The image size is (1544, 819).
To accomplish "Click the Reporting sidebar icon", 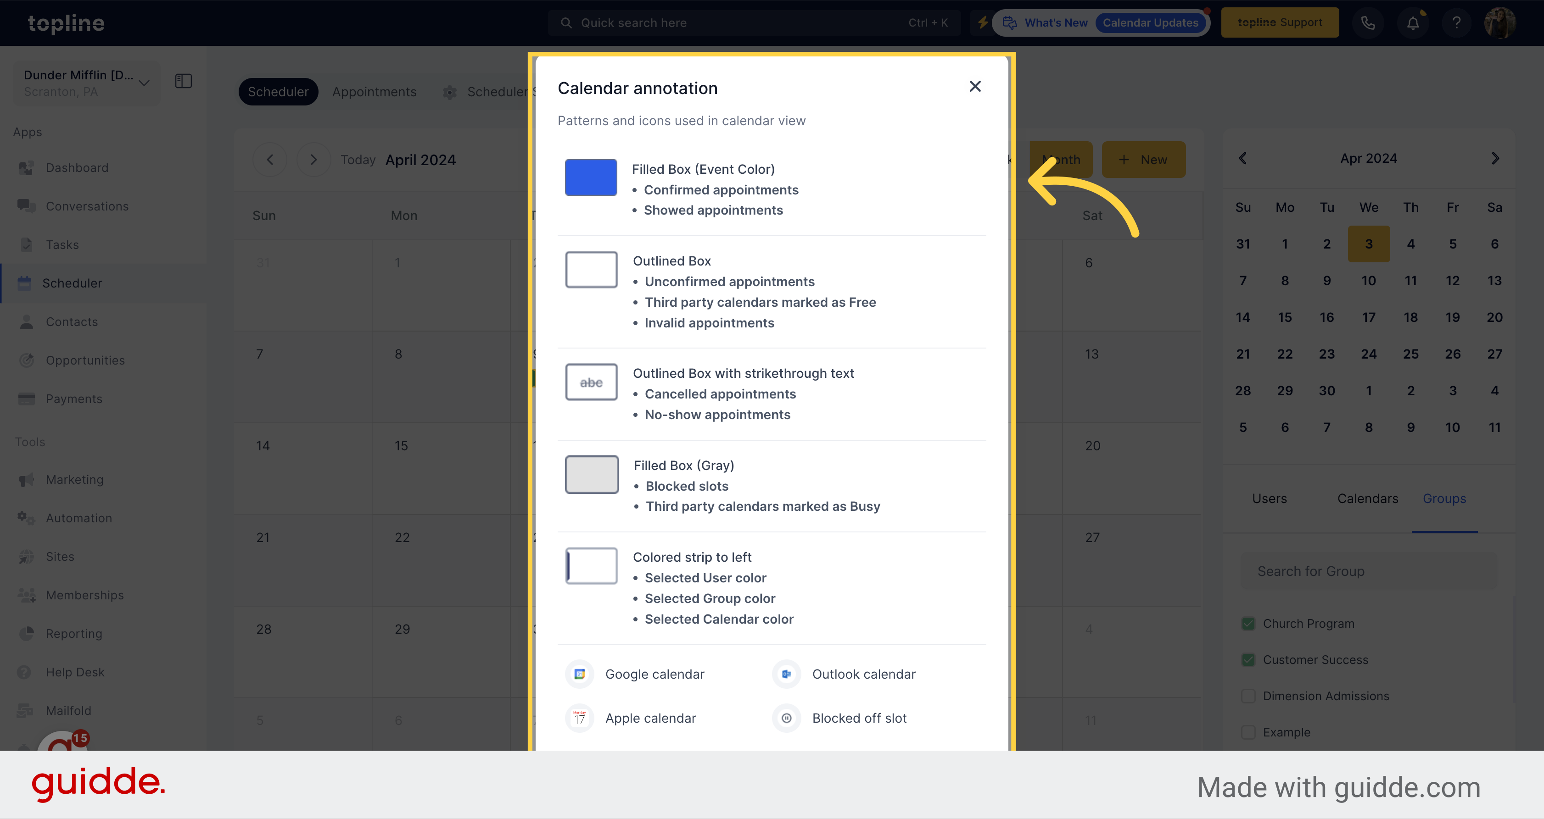I will [27, 632].
